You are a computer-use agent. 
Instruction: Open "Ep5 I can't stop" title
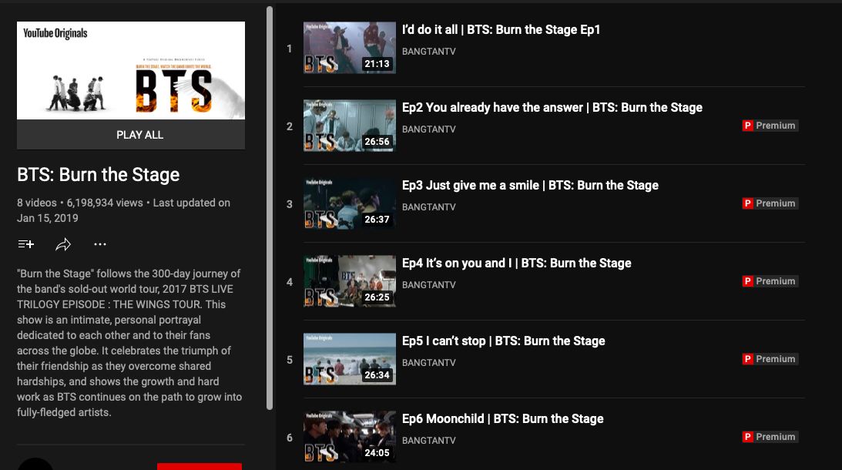point(503,341)
